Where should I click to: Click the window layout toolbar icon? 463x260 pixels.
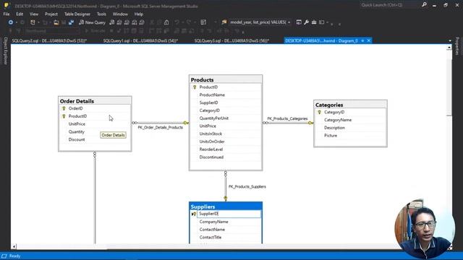[321, 22]
